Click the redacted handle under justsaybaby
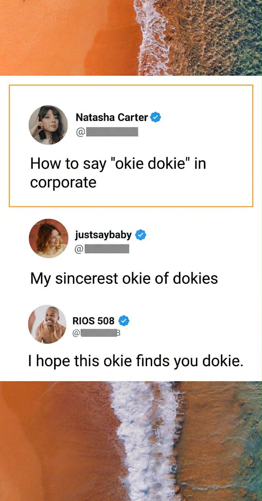This screenshot has height=501, width=262. [x=107, y=249]
